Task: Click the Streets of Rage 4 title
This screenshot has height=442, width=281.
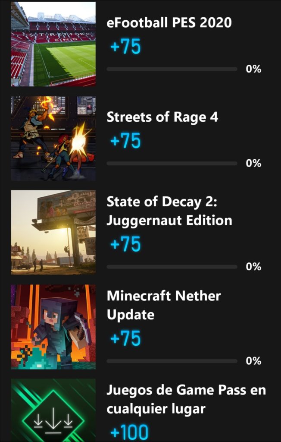Action: 162,117
